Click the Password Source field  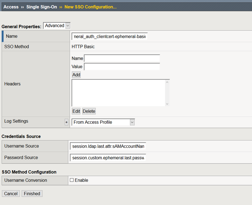(x=108, y=158)
